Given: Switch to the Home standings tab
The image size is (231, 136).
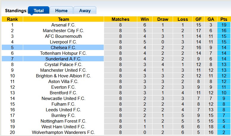Looking at the screenshot, I should (61, 10).
